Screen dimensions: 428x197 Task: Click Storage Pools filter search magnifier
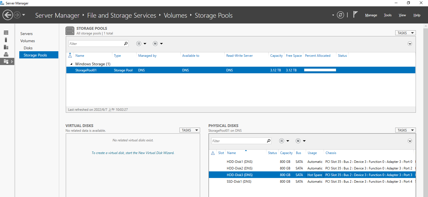coord(126,44)
